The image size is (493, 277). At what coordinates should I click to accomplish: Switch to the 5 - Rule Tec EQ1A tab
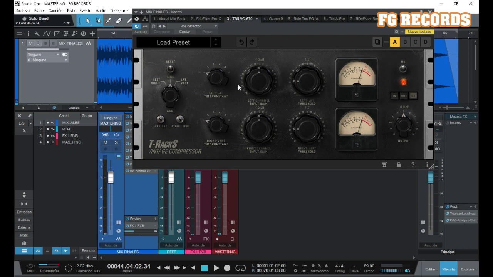click(x=303, y=18)
